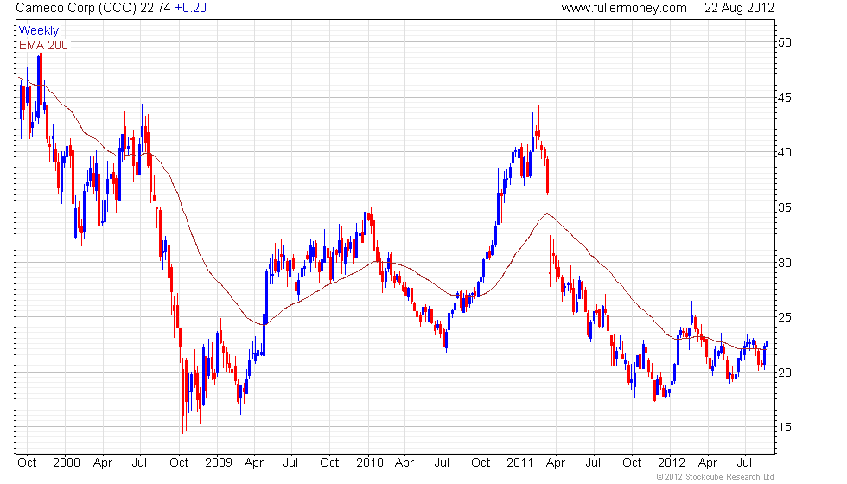Click the 15 price axis label
The height and width of the screenshot is (484, 847).
click(x=784, y=428)
